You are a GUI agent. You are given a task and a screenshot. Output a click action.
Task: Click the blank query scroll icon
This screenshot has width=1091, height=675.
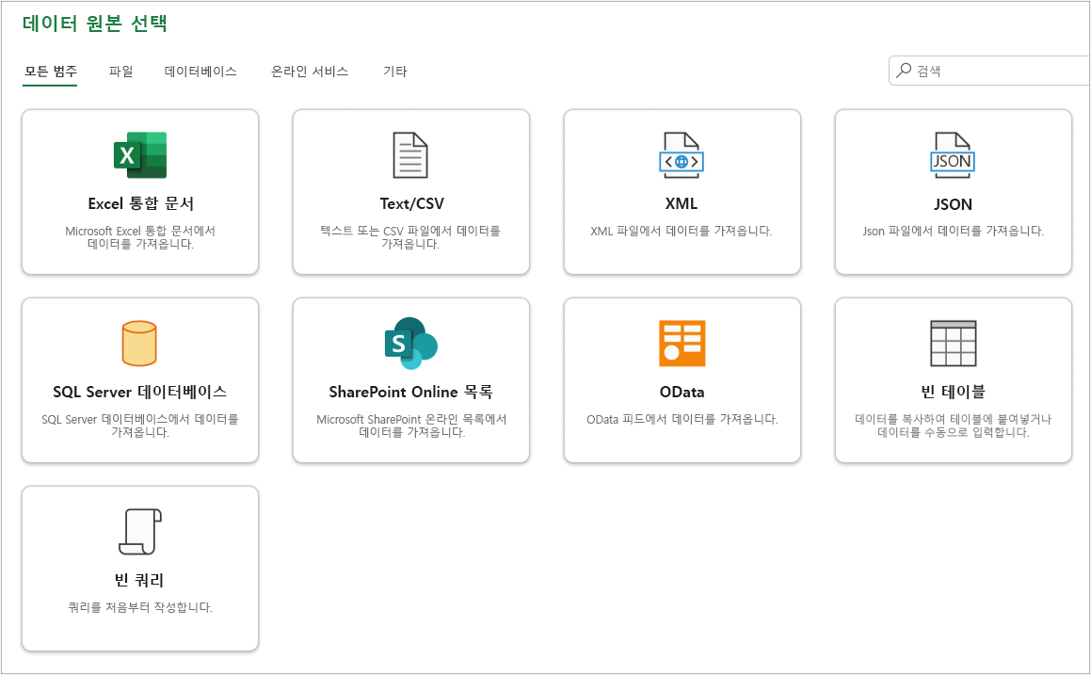click(140, 532)
